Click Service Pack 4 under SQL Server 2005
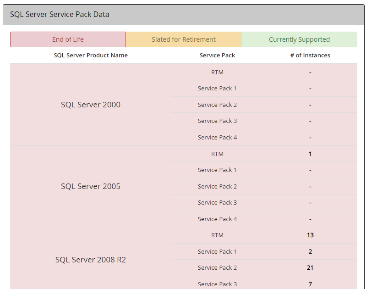Image resolution: width=366 pixels, height=289 pixels. pyautogui.click(x=217, y=219)
